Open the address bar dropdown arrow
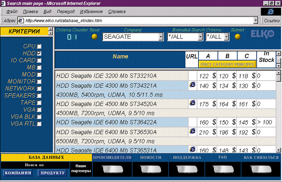This screenshot has height=182, width=282. (x=256, y=21)
